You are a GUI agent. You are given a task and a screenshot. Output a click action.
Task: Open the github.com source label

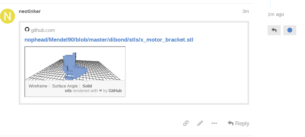click(x=43, y=30)
